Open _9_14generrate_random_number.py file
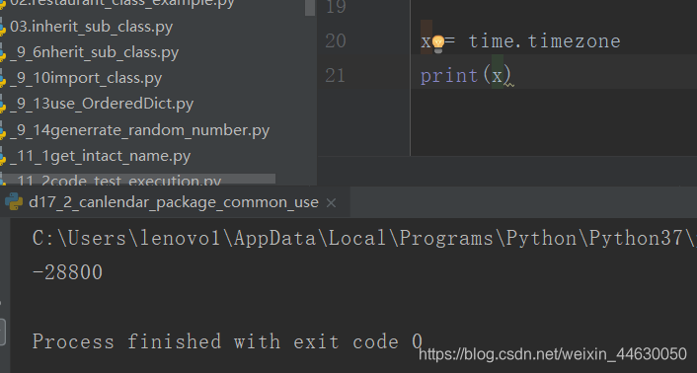Image resolution: width=697 pixels, height=373 pixels. (x=139, y=130)
